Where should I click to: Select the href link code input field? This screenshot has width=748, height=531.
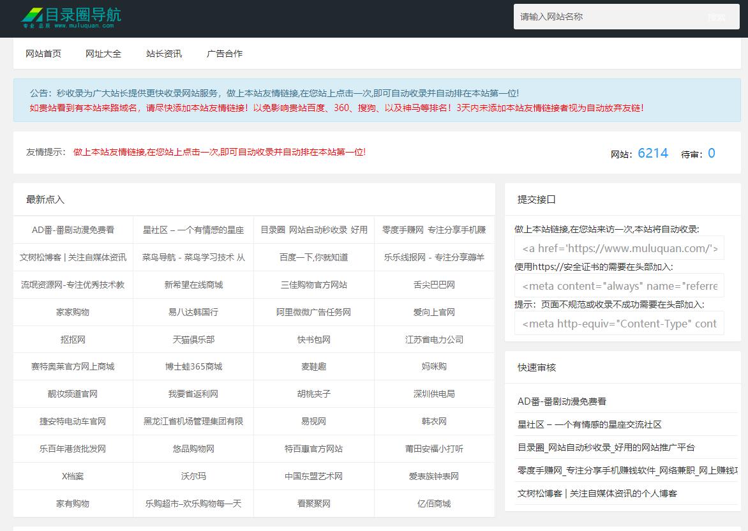(x=618, y=248)
